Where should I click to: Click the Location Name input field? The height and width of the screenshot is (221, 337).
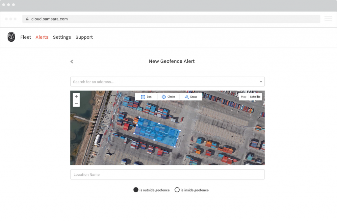(167, 175)
